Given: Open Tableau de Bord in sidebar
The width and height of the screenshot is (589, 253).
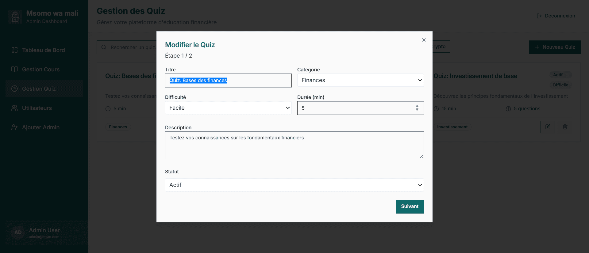Looking at the screenshot, I should coord(43,50).
